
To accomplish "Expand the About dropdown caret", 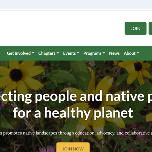I will pos(138,53).
